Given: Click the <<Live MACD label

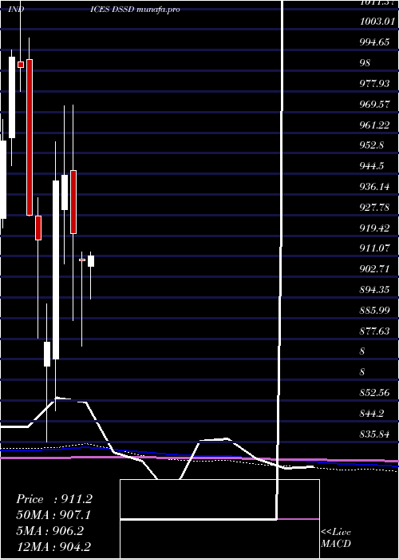Looking at the screenshot, I should point(336,538).
